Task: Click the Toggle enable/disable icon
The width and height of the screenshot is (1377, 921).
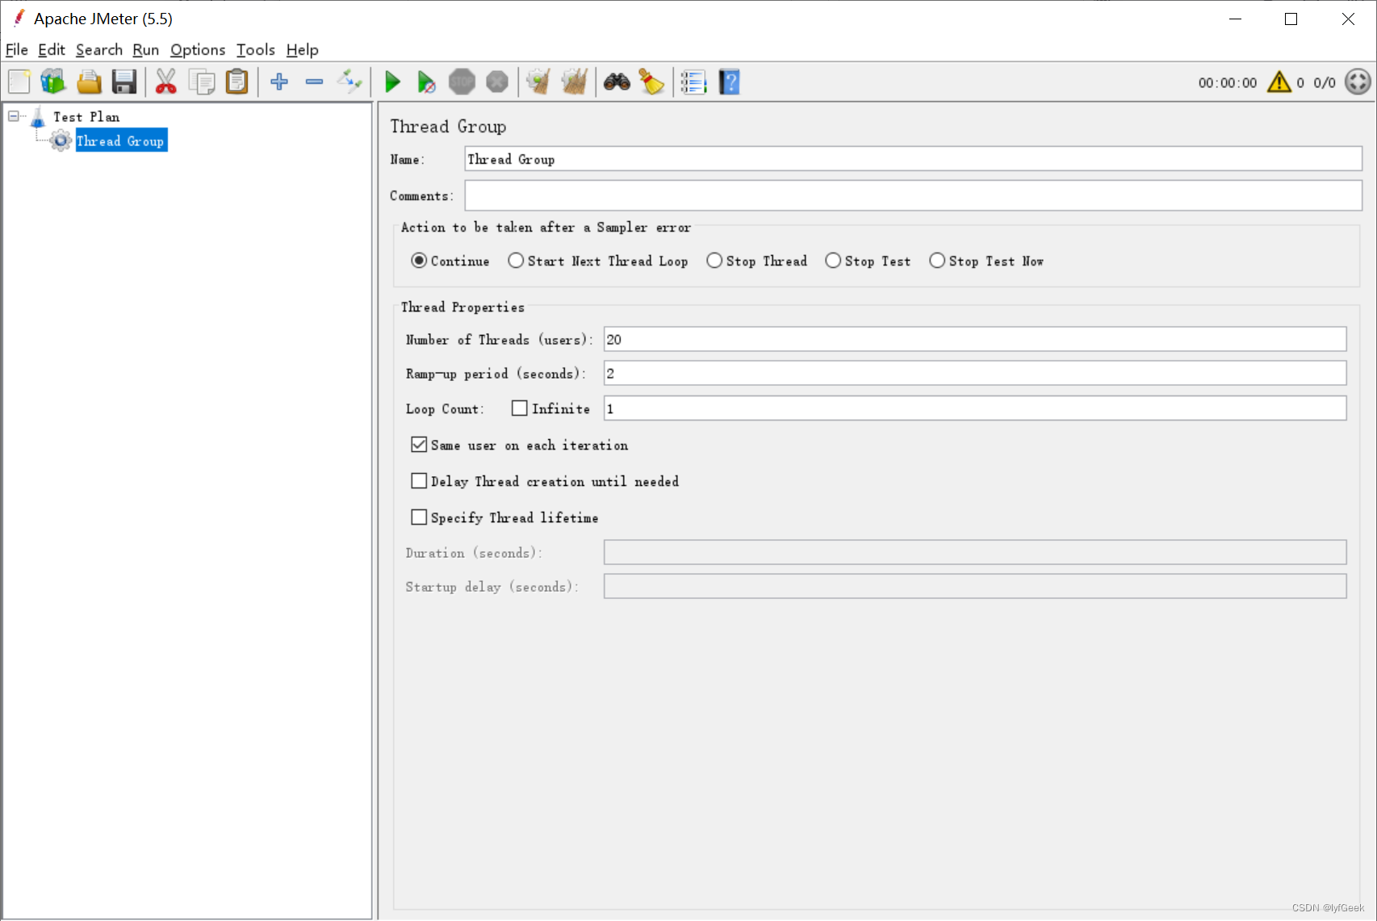Action: tap(349, 82)
